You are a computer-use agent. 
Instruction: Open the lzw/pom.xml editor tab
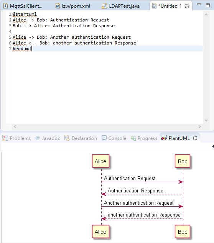(73, 6)
